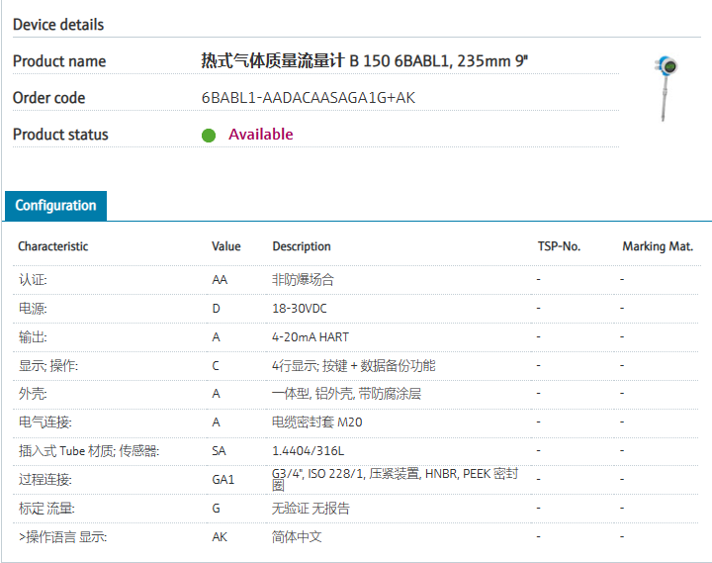Click the AK operating language value
Screen dimensions: 712x563
click(x=220, y=537)
